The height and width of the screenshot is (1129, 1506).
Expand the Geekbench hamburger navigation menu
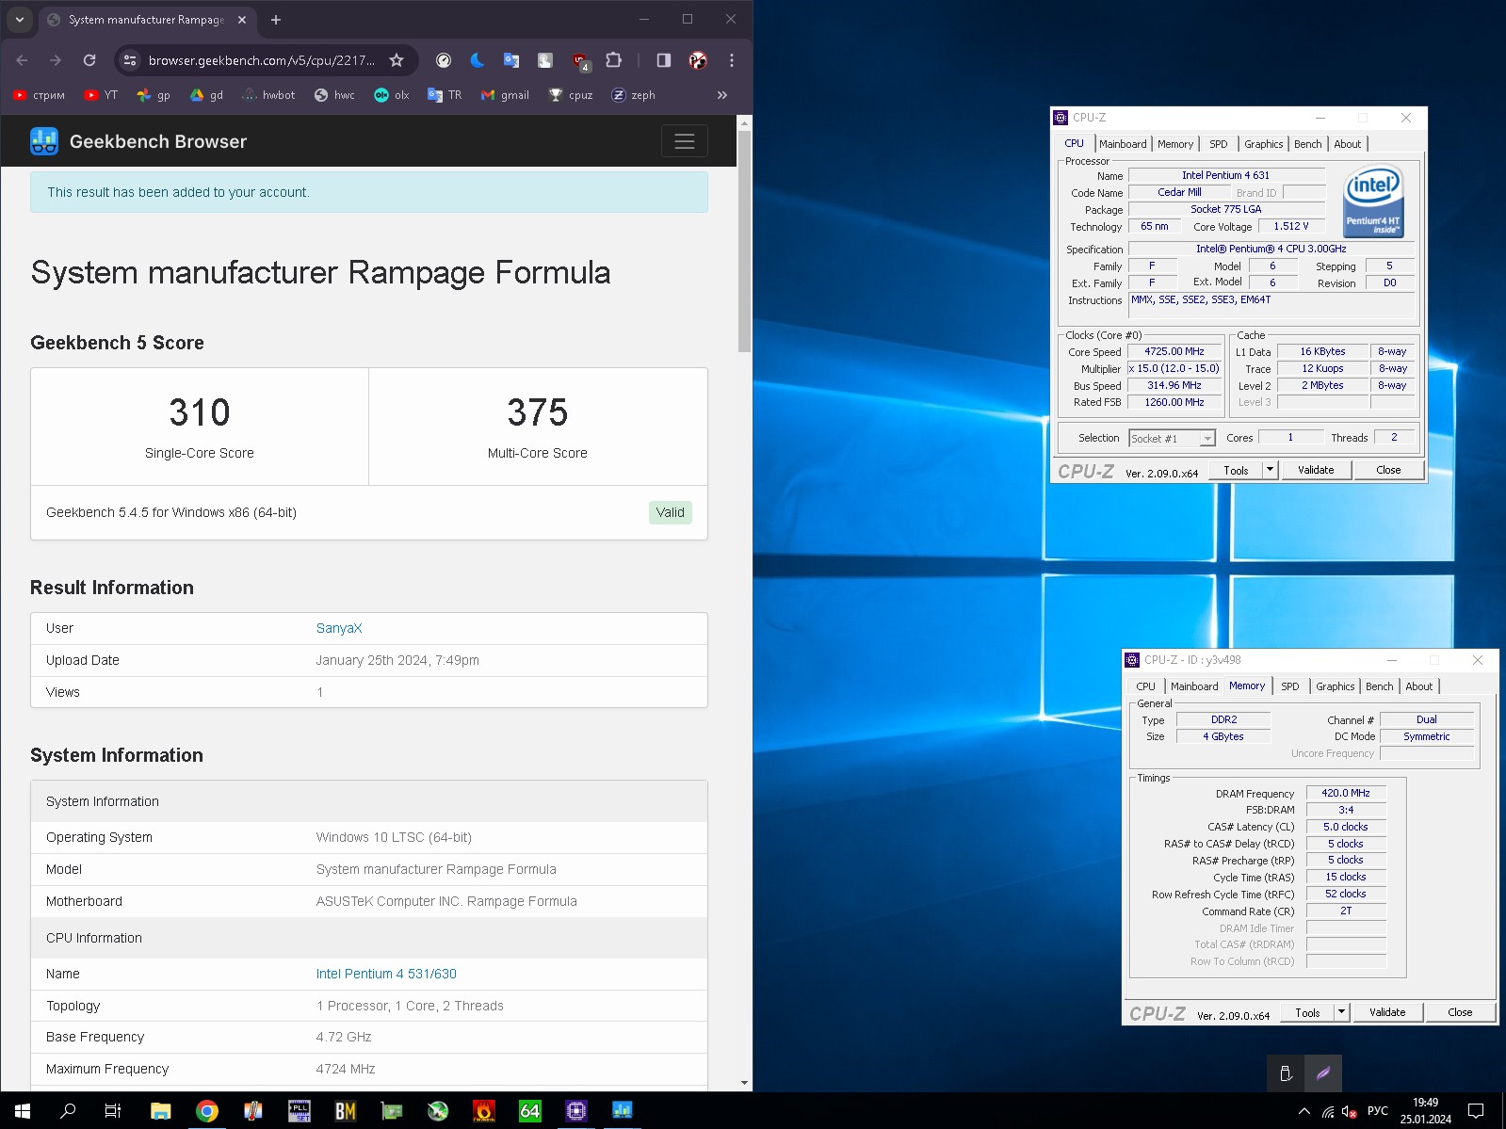click(685, 141)
